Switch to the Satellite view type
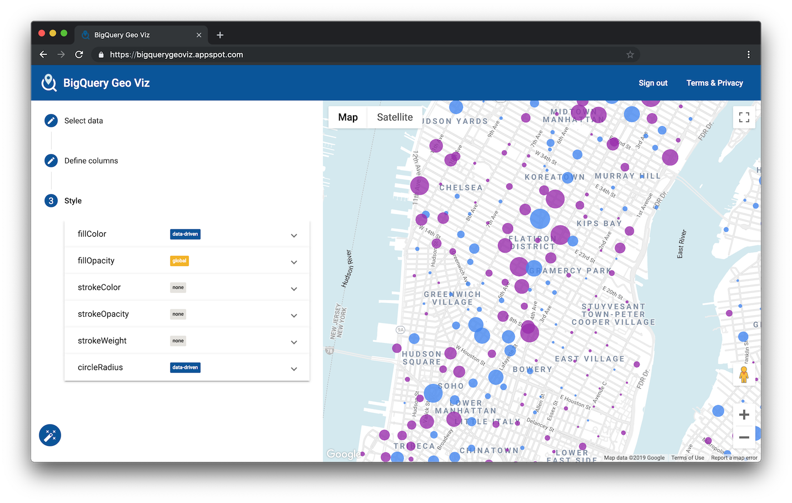Screen dimensions: 792x503 [395, 117]
